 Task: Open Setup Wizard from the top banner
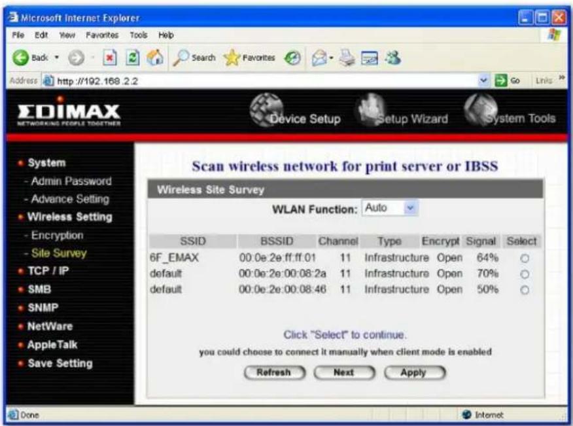click(402, 111)
